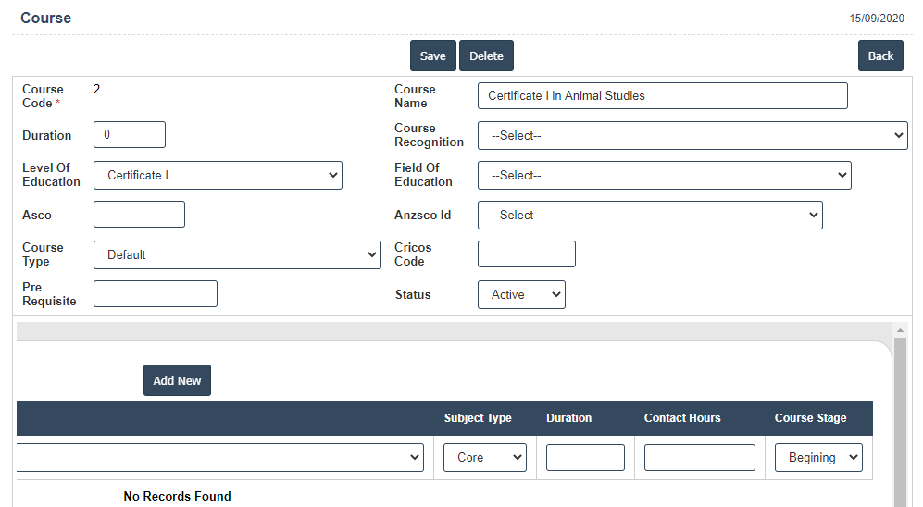
Task: Add a new subject with Add New
Action: (x=177, y=380)
